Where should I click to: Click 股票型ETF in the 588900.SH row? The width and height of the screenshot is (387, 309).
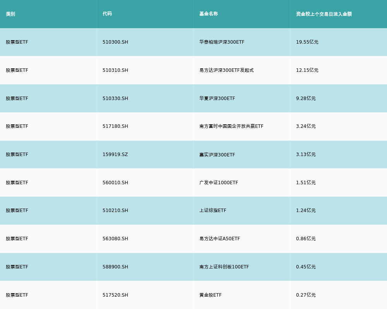click(x=17, y=267)
